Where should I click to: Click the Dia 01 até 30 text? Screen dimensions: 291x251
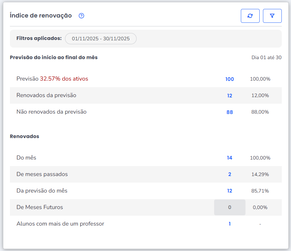266,57
